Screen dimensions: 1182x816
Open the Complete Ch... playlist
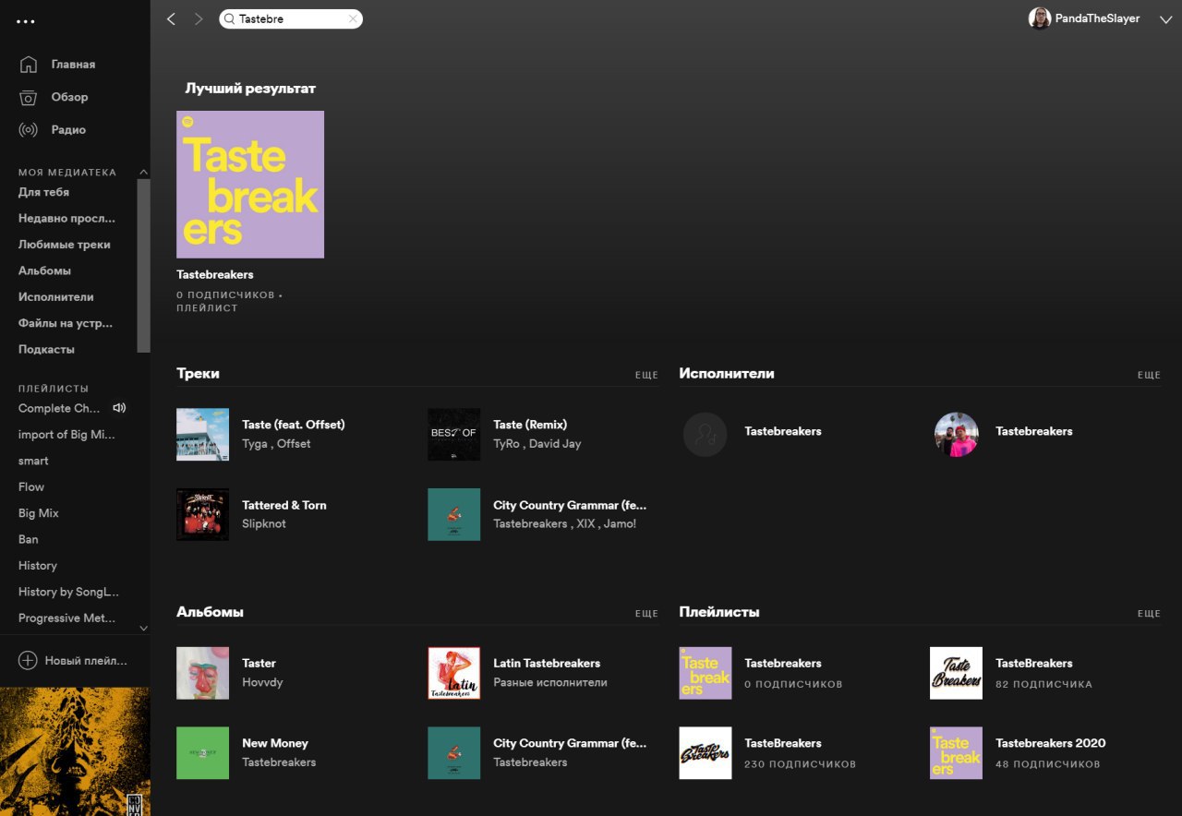tap(59, 408)
